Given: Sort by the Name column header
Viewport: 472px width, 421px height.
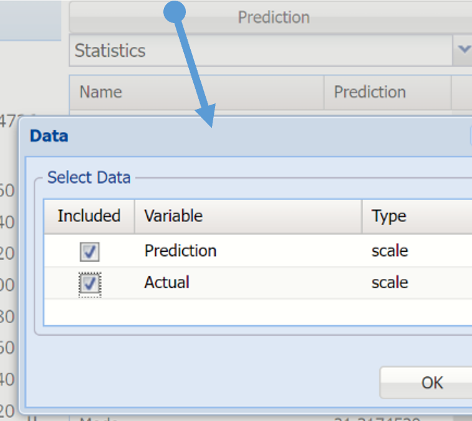Looking at the screenshot, I should [196, 92].
